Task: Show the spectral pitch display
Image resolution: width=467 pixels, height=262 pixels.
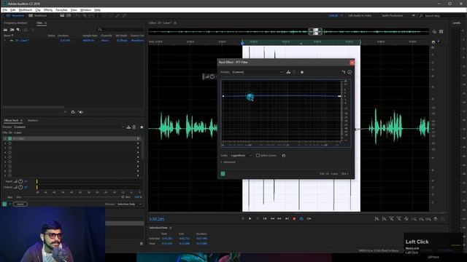Action: 69,15
